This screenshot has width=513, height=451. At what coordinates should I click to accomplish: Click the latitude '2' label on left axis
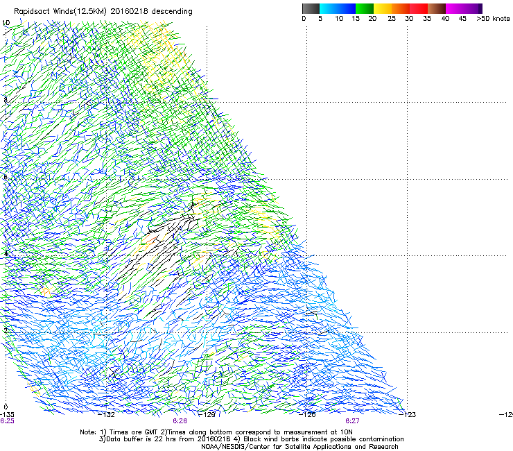tap(6, 330)
